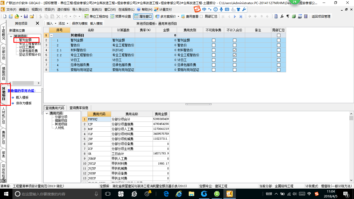Click the paragraph mark ¶ icon
The image size is (354, 199).
pos(288,16)
